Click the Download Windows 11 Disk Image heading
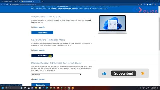This screenshot has height=90, width=160. [56, 63]
